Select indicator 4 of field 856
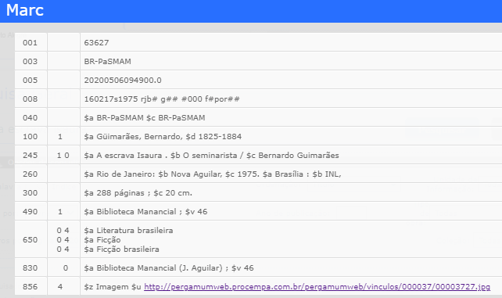Viewport: 502px width, 298px height. pos(60,287)
